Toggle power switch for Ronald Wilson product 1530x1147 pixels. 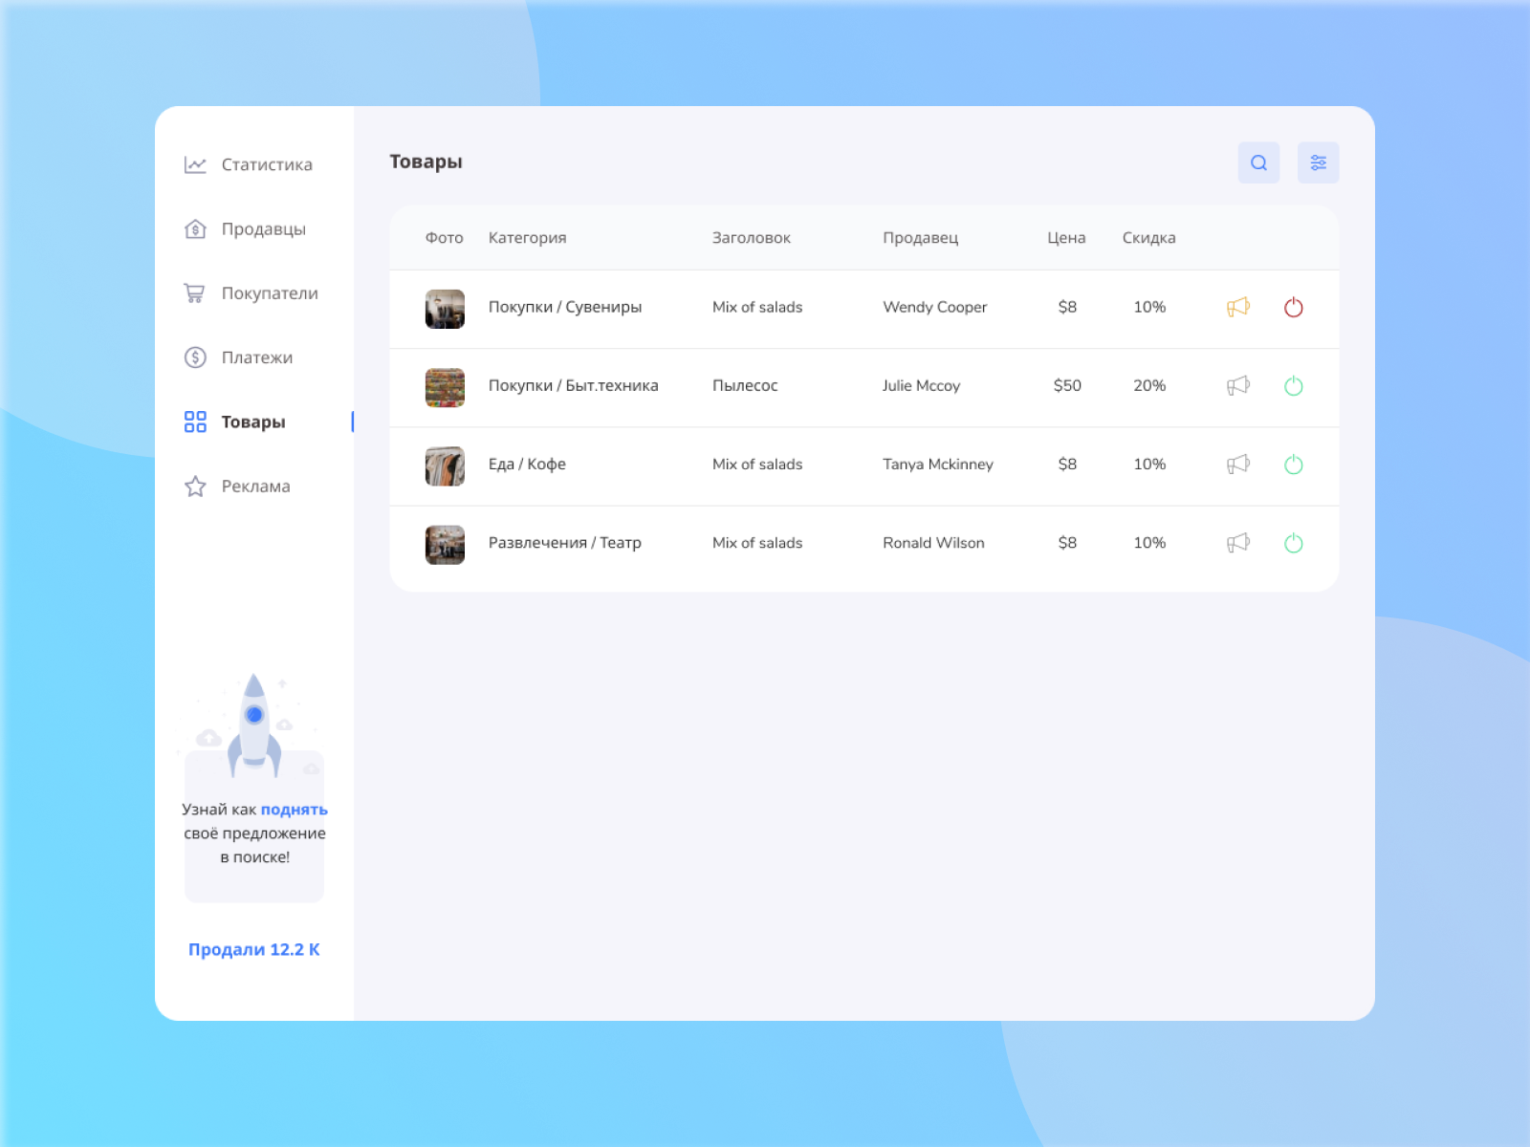click(x=1293, y=543)
